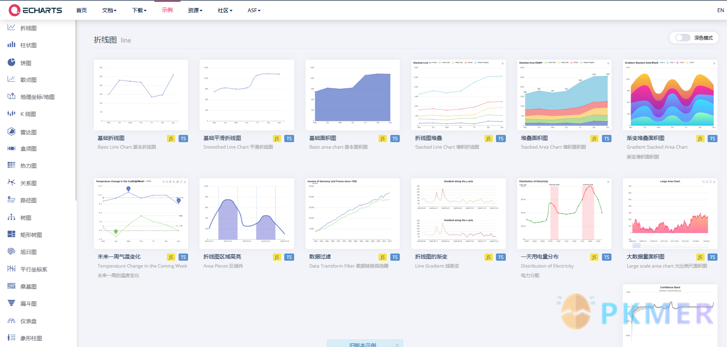727x347 pixels.
Task: Select the tree 树图 icon
Action: pos(11,217)
